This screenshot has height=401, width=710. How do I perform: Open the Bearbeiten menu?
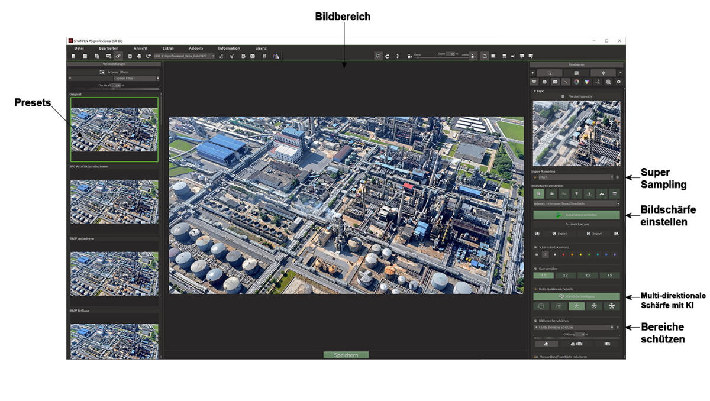click(x=109, y=48)
